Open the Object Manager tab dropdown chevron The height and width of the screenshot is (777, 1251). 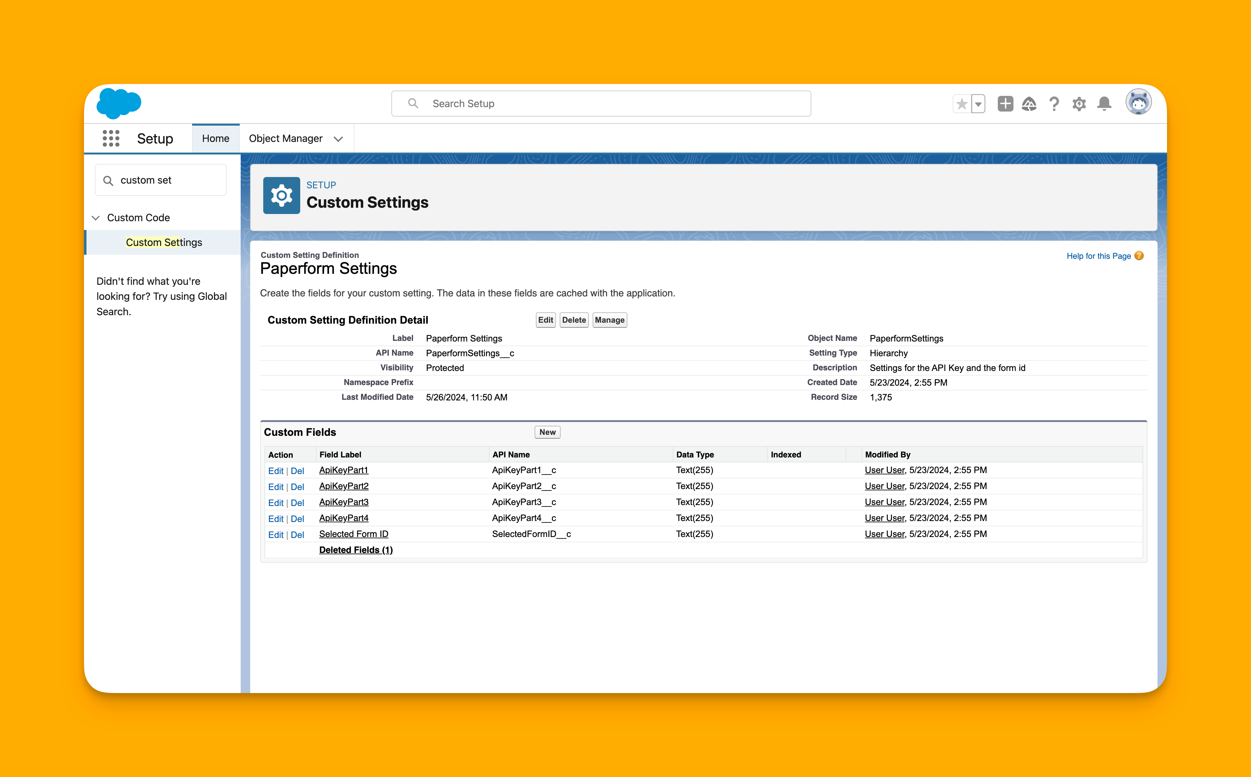338,139
